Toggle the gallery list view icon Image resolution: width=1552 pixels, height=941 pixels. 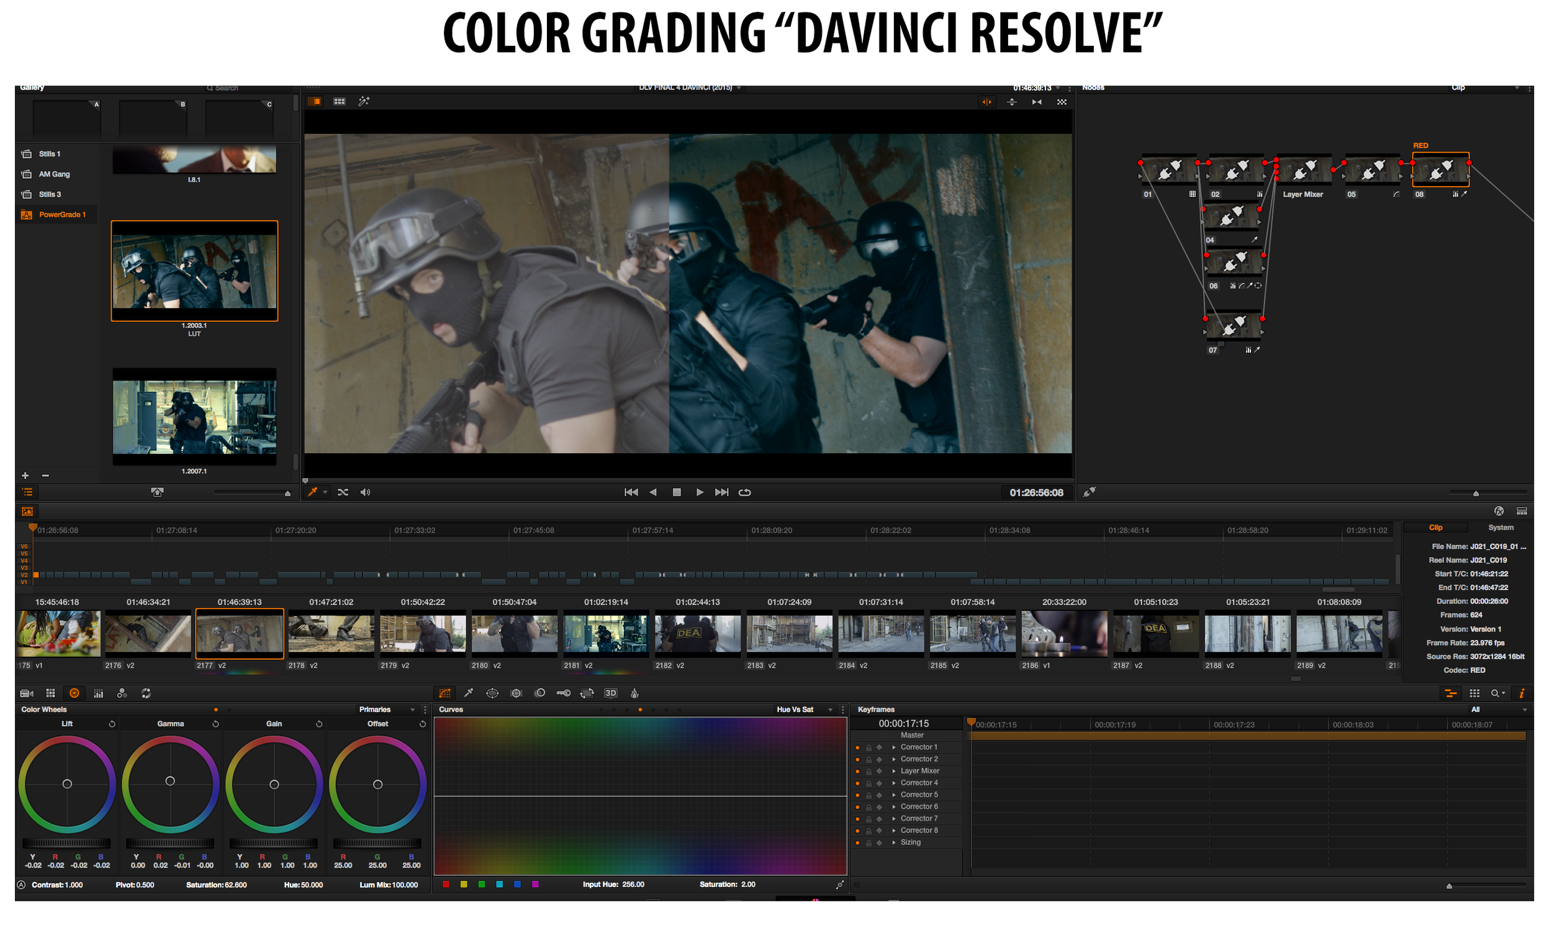pyautogui.click(x=28, y=493)
